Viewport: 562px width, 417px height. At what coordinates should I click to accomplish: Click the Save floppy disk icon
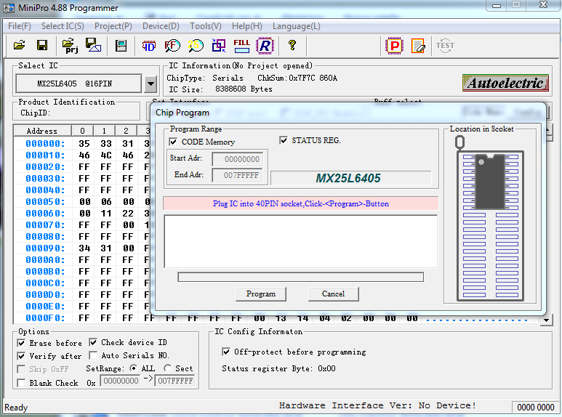(x=42, y=46)
